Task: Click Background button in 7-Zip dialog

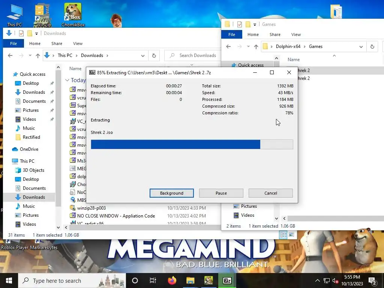Action: pyautogui.click(x=172, y=193)
